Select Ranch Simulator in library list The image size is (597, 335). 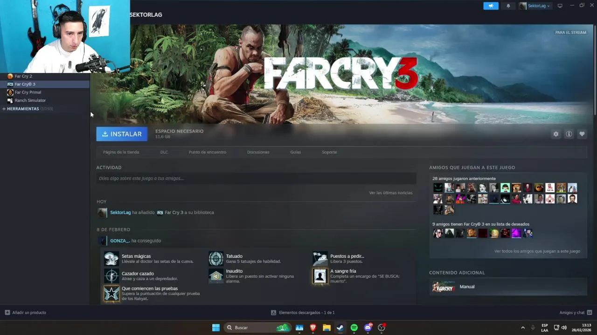(44, 100)
